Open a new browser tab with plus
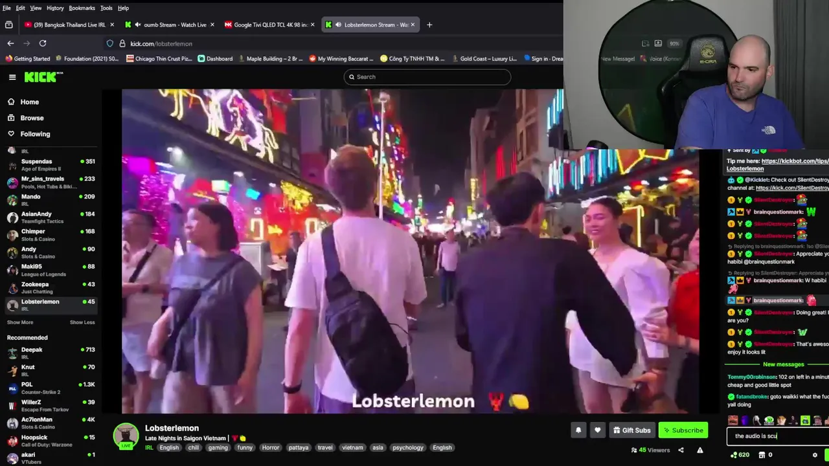 tap(429, 25)
